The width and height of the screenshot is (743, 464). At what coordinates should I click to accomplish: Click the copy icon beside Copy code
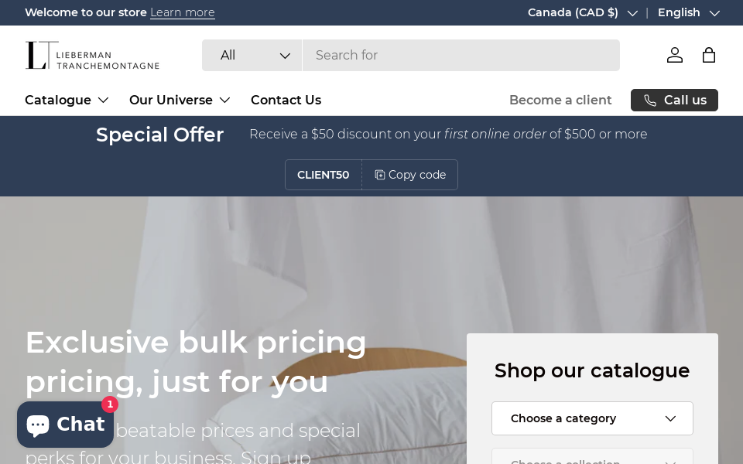coord(379,176)
